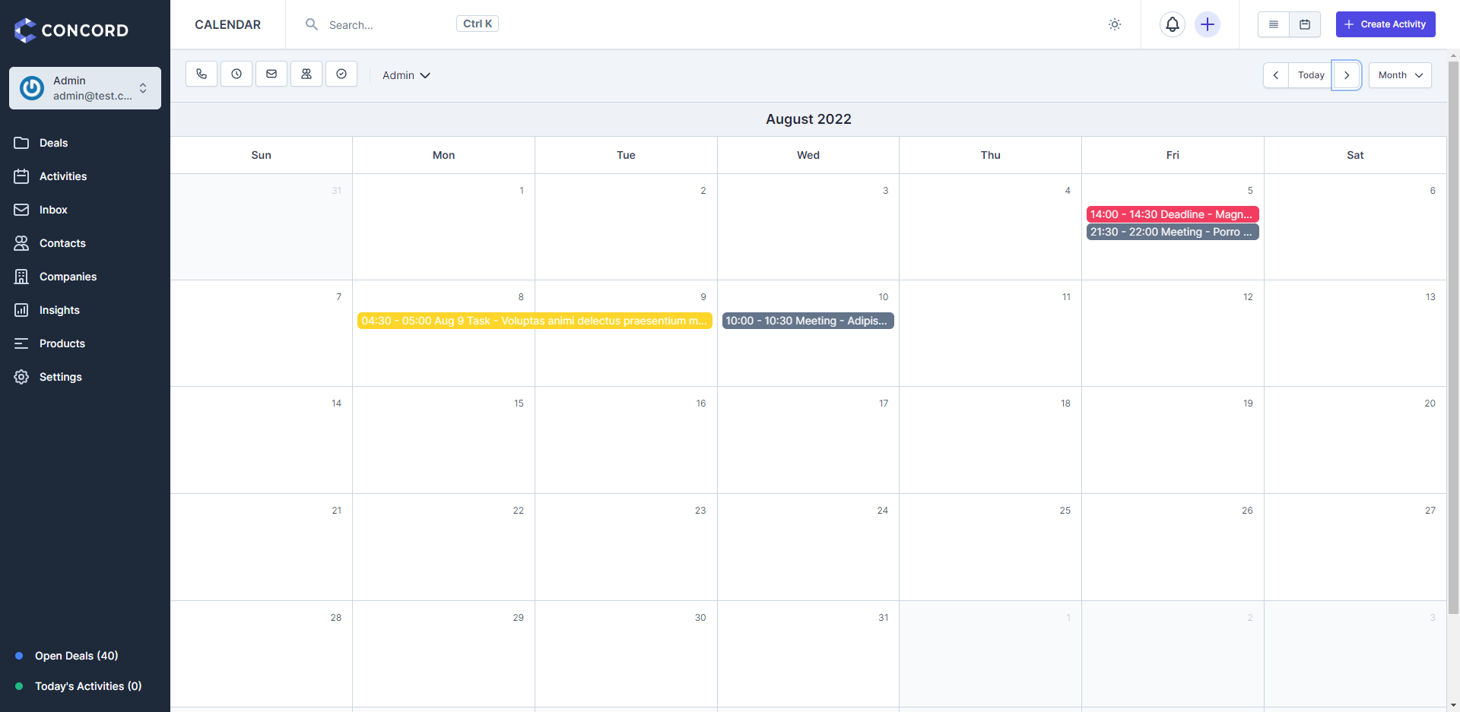
Task: Select August 28 day number
Action: (x=336, y=618)
